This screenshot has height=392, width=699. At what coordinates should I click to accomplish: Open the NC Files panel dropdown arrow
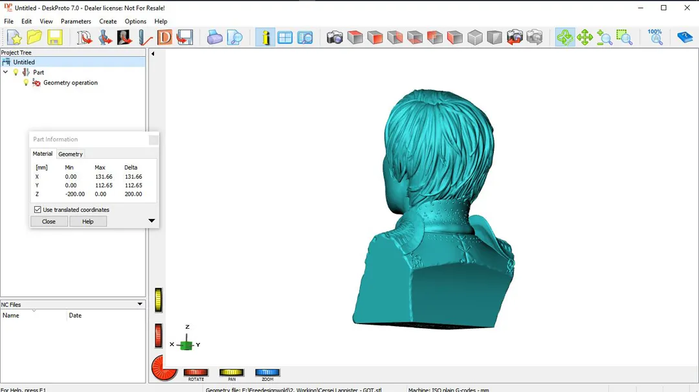click(140, 304)
